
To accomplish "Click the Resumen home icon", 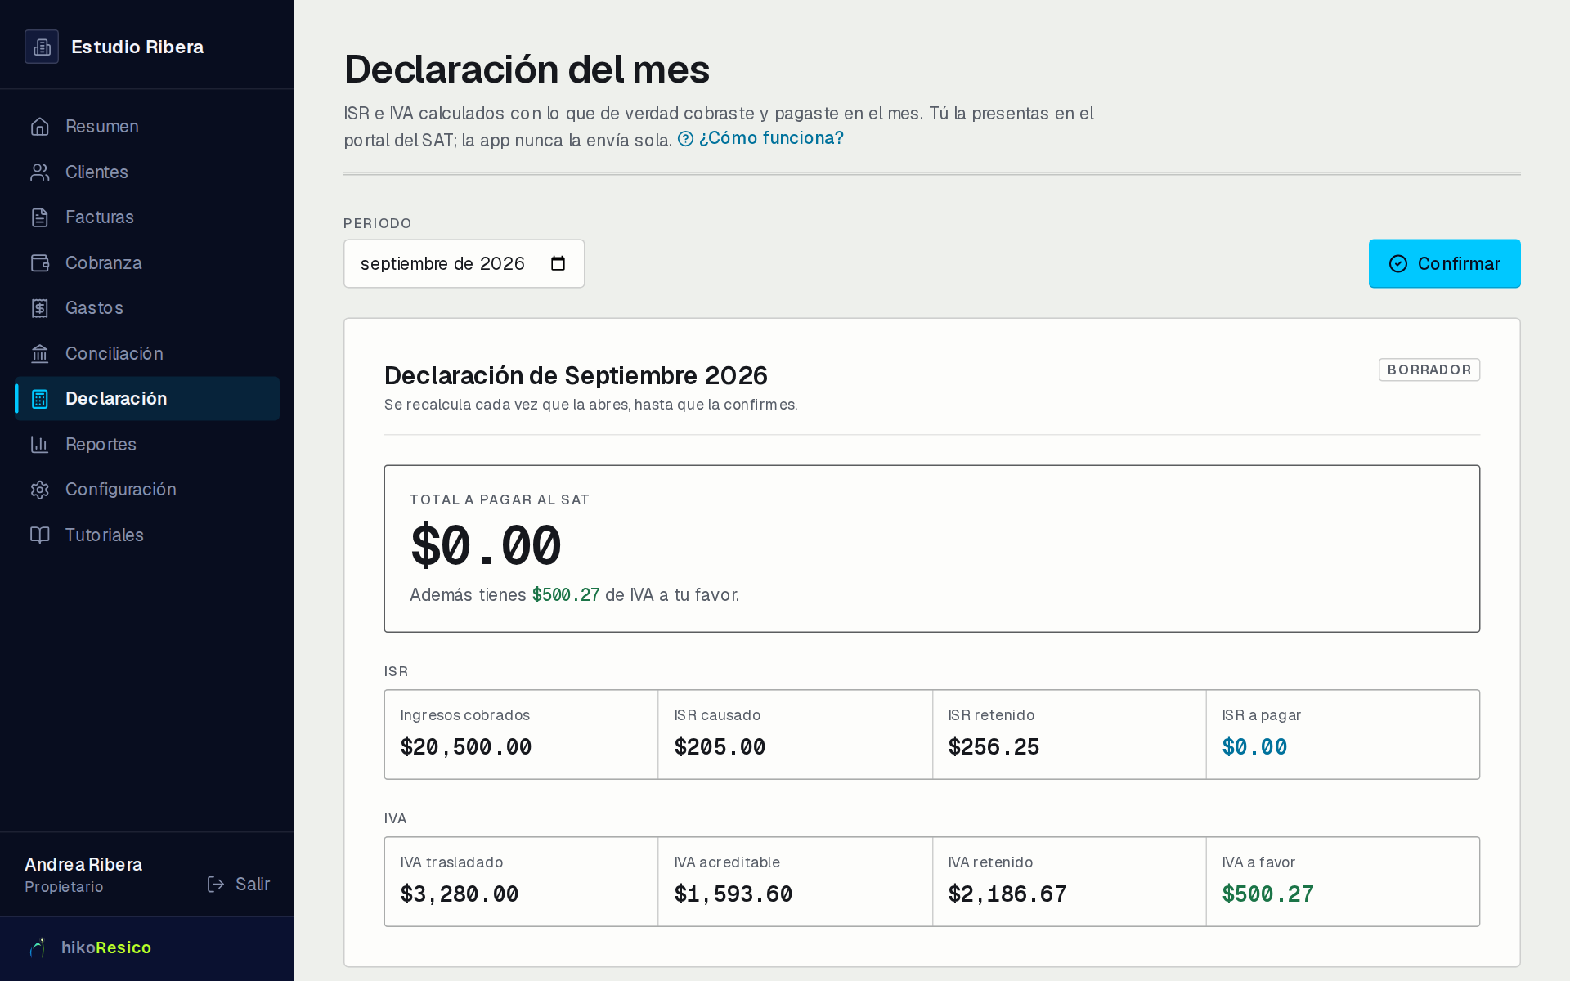I will (40, 127).
